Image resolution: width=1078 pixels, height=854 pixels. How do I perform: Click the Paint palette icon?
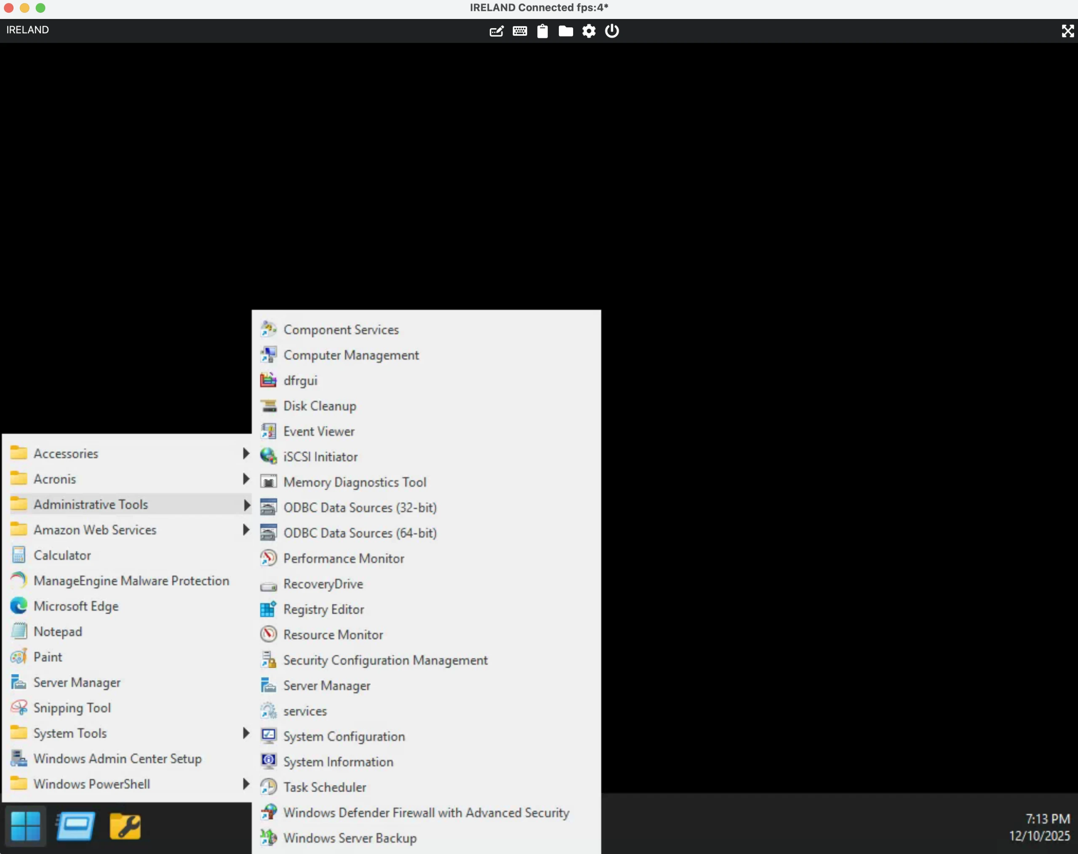point(19,657)
